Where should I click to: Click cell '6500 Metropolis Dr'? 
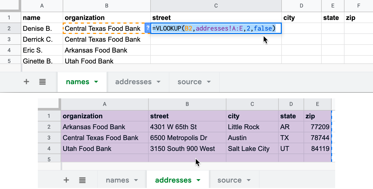[187, 138]
